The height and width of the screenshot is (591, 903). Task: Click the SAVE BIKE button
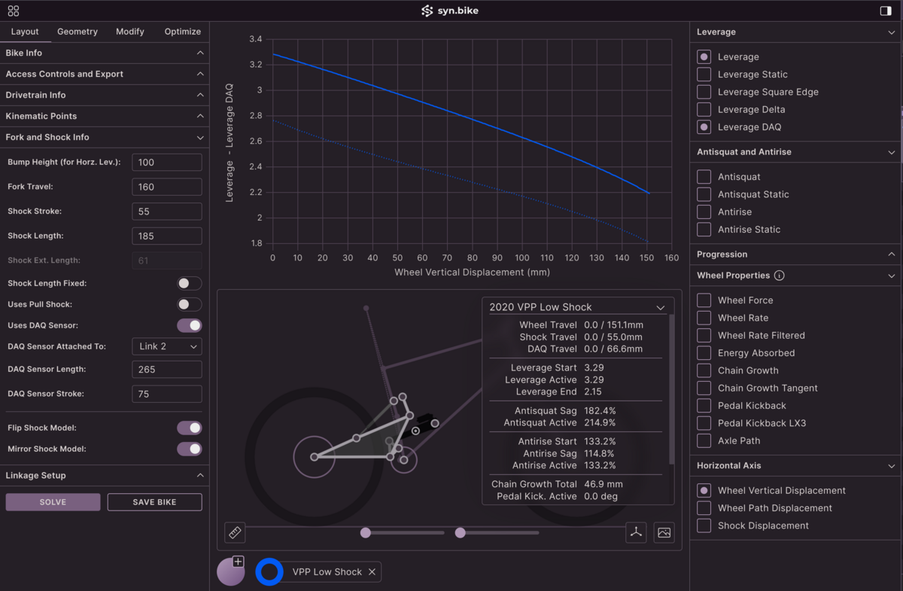[154, 502]
